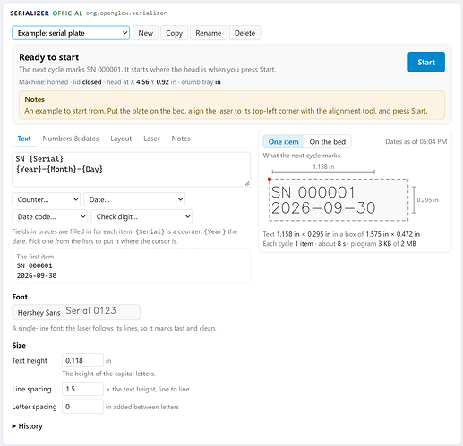This screenshot has height=446, width=463.
Task: Open the Counter... dropdown
Action: [47, 199]
